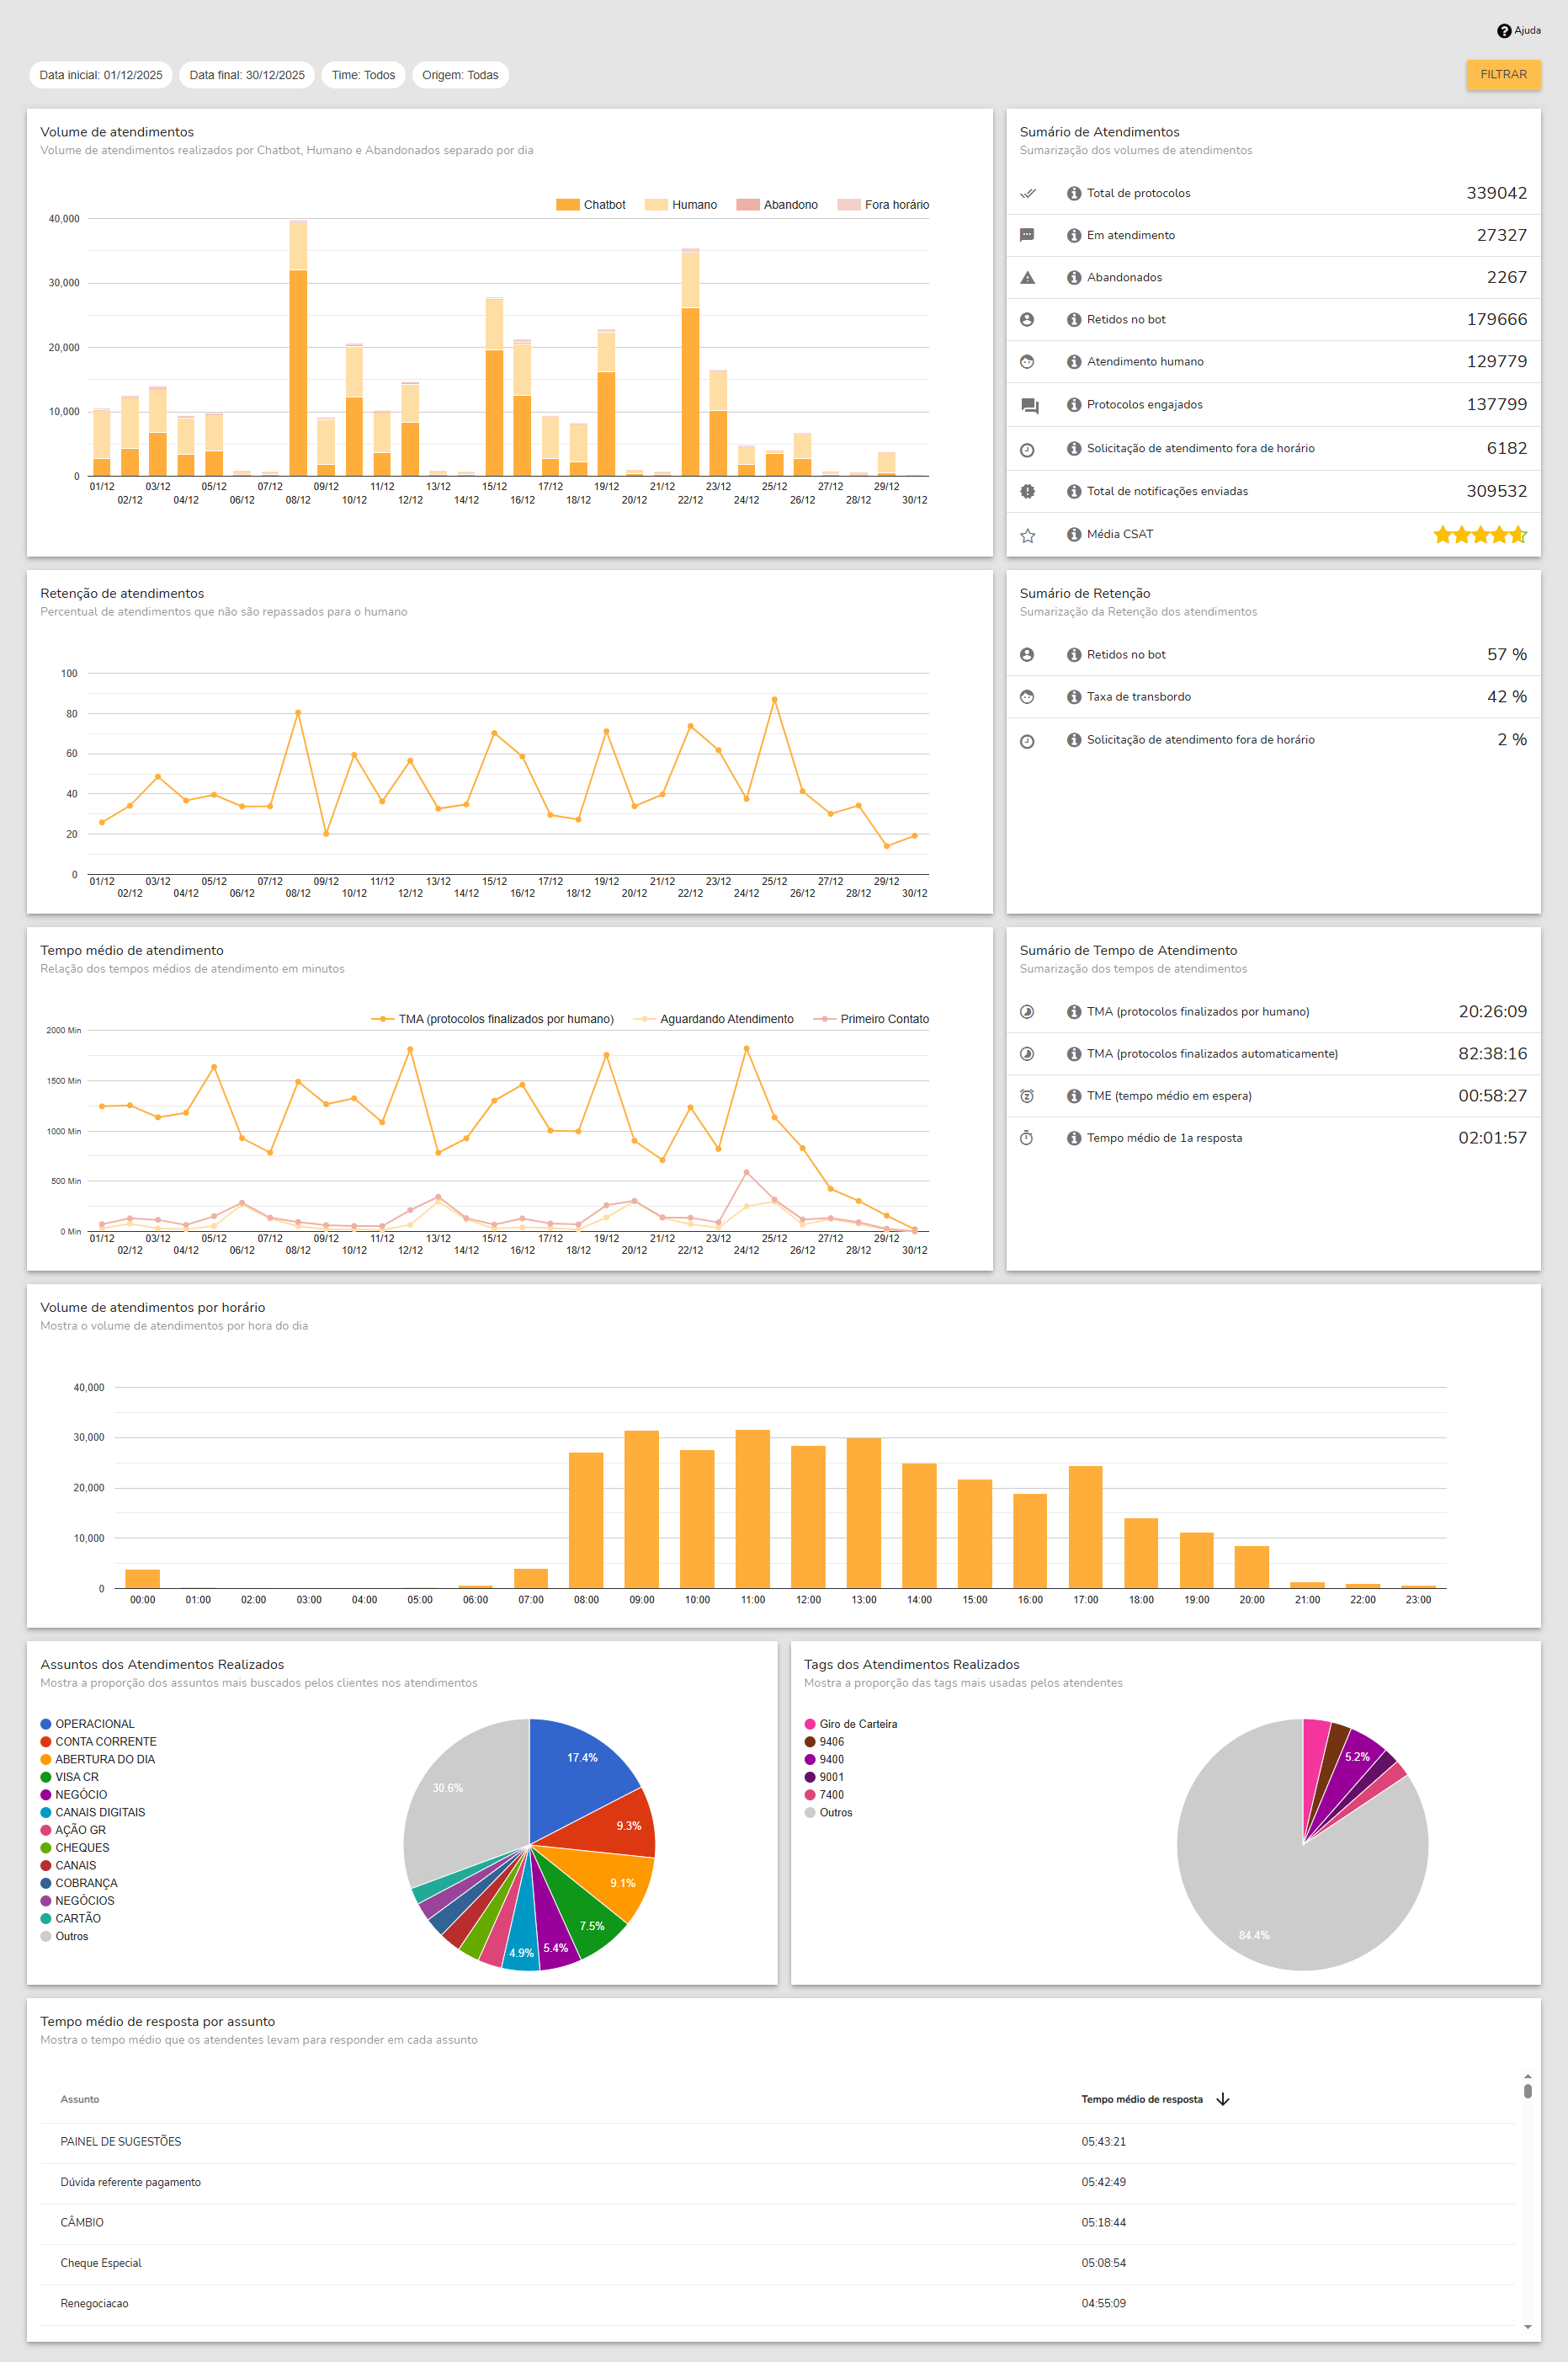Toggle Fora horário series in legend
This screenshot has width=1568, height=2362.
pyautogui.click(x=883, y=205)
